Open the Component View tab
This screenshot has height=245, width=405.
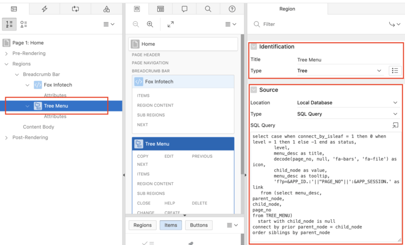160,9
